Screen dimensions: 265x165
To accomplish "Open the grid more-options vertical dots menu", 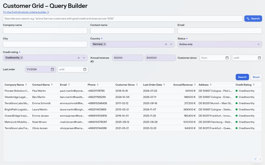I will (260, 159).
